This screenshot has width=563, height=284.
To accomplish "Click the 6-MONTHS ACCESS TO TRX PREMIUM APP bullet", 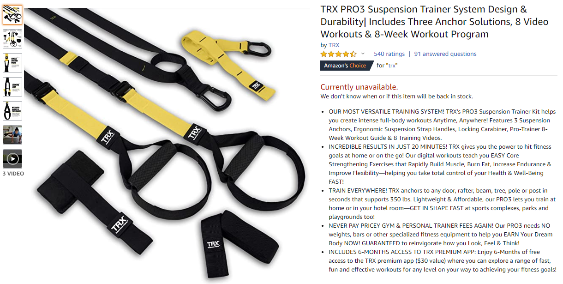I will click(442, 260).
